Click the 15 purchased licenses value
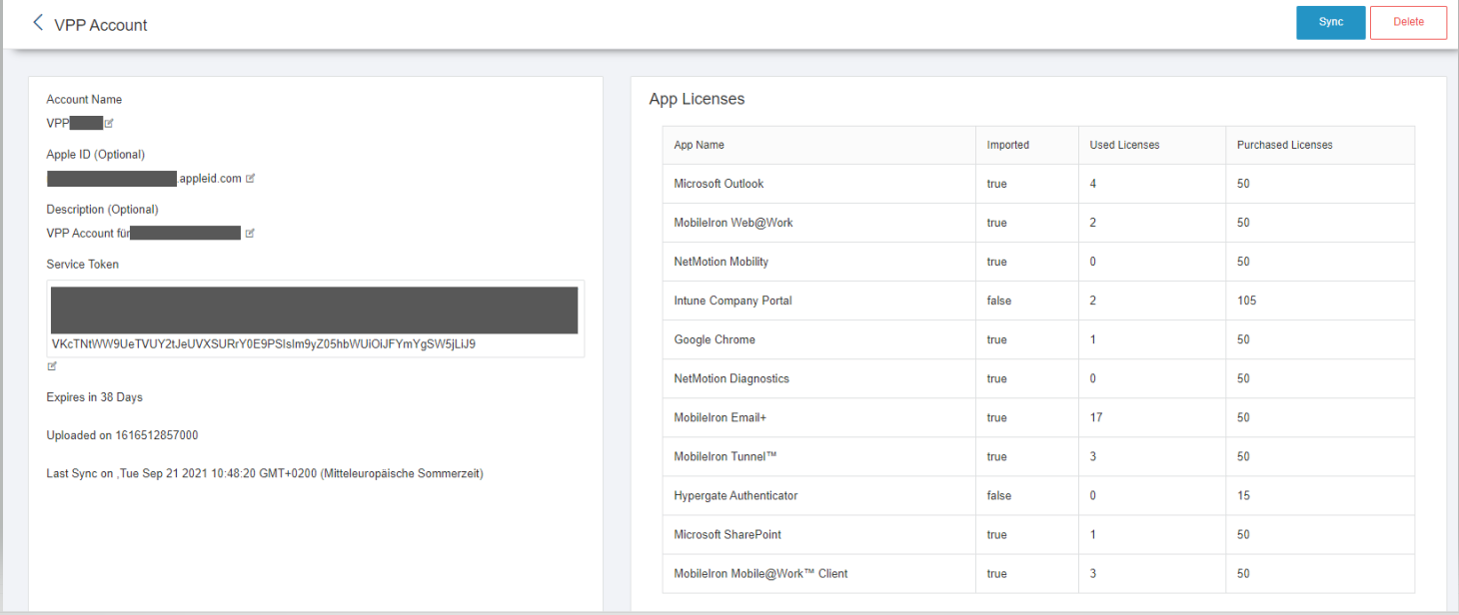The height and width of the screenshot is (615, 1459). [x=1243, y=495]
